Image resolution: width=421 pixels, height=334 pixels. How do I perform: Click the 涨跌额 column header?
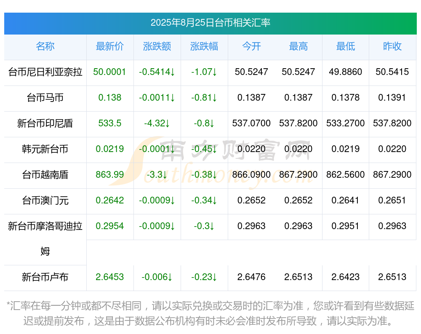tap(157, 46)
